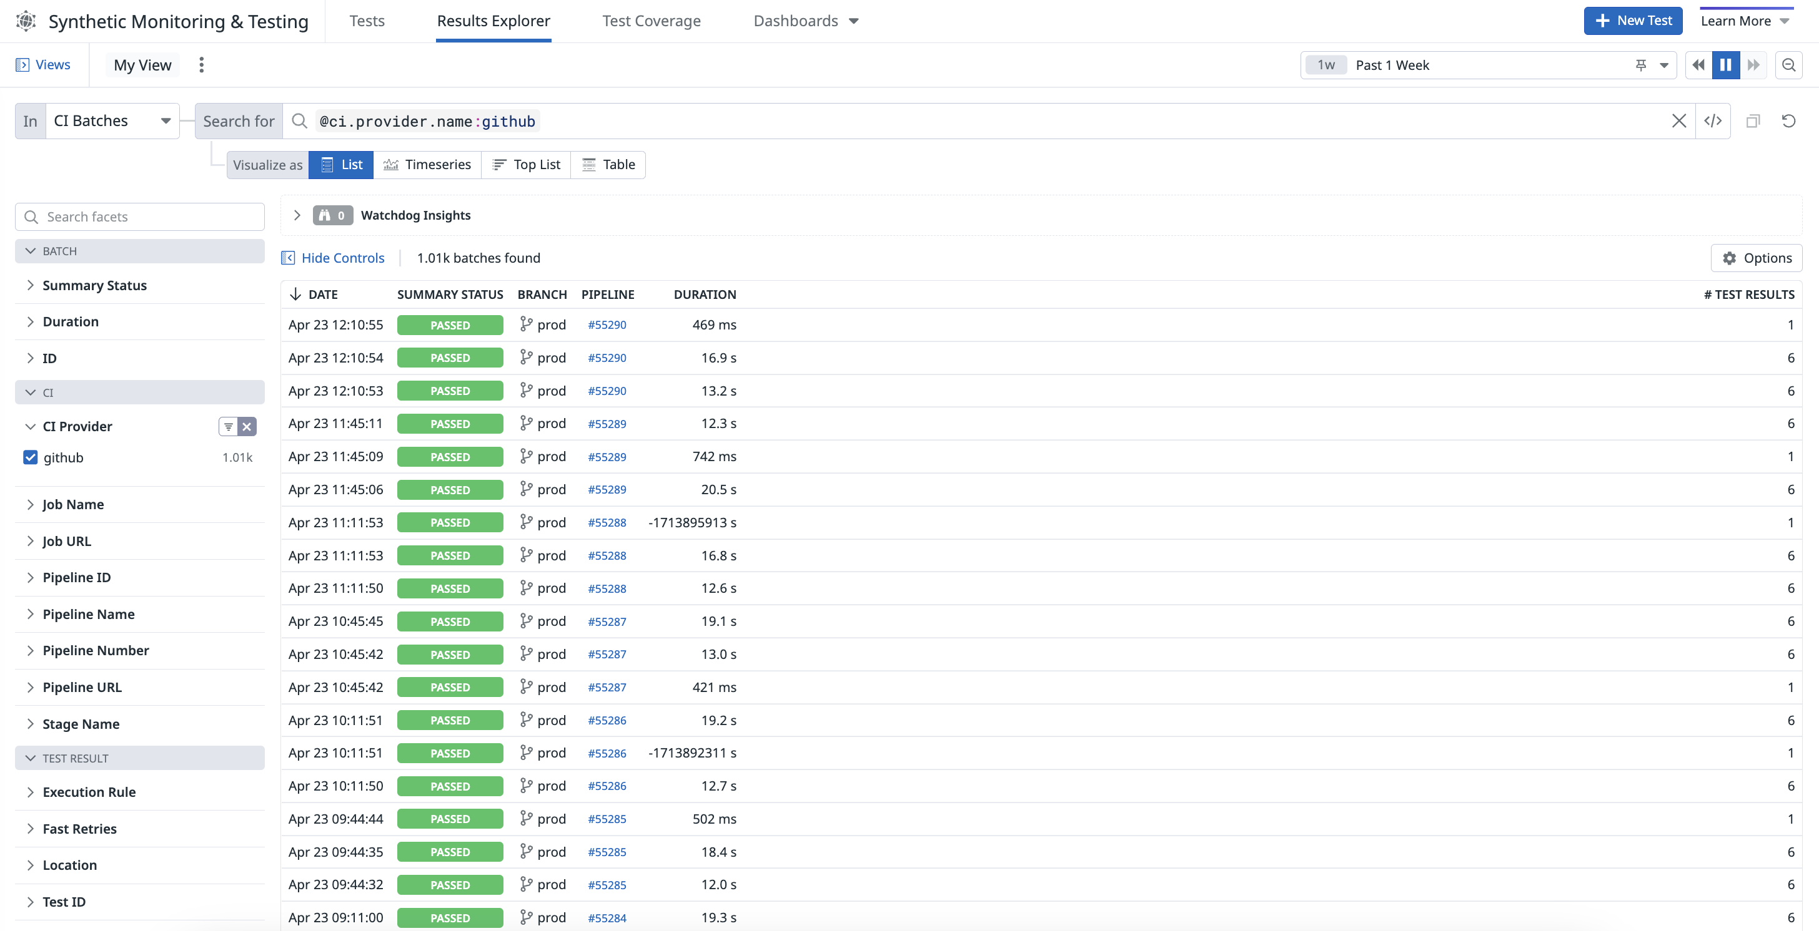Click the CI Provider filter-mode icon
1819x931 pixels.
[228, 426]
